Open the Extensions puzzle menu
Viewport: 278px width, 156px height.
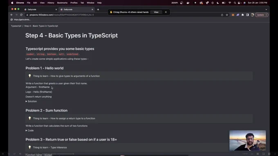tap(242, 15)
